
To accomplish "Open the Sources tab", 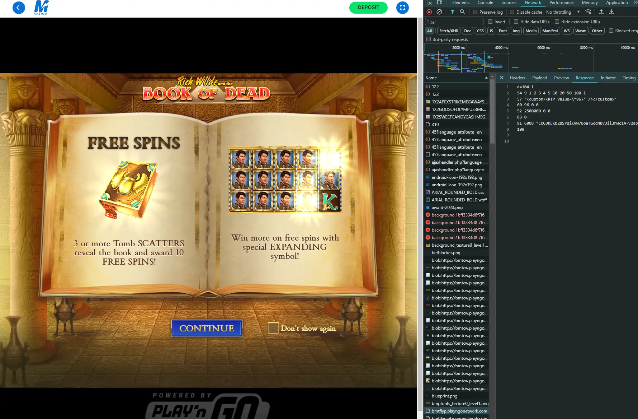I will tap(509, 3).
